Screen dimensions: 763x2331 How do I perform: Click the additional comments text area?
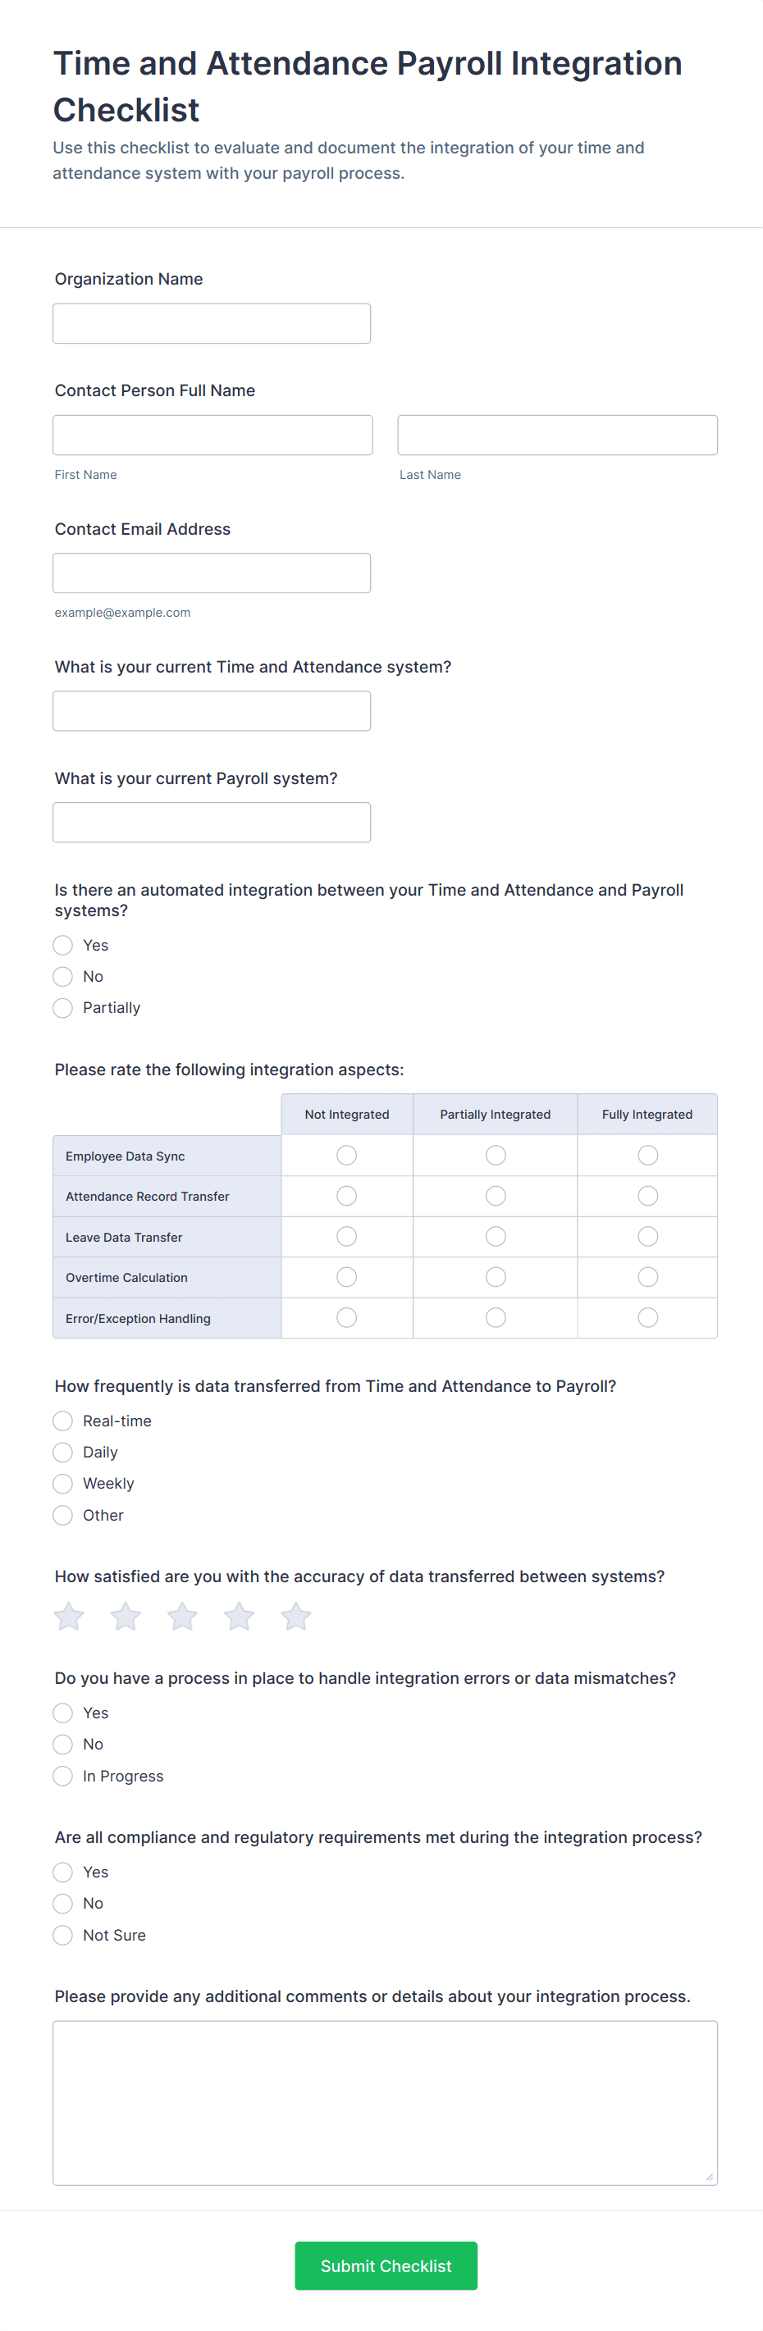385,2102
